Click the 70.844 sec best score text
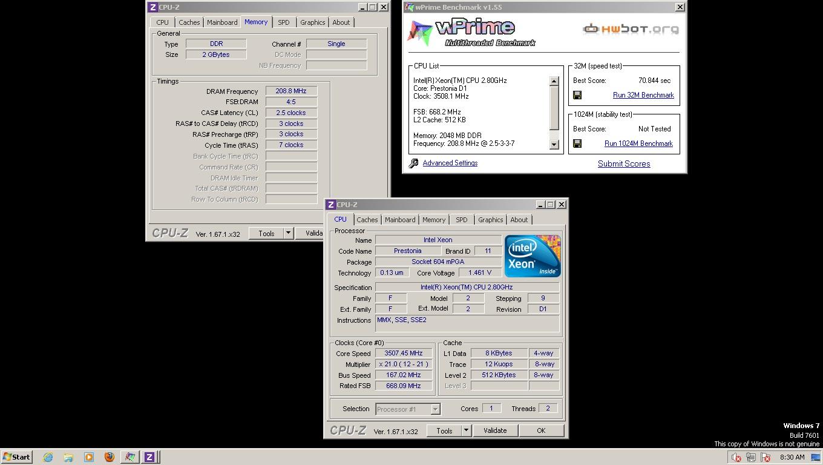This screenshot has height=465, width=823. coord(654,81)
